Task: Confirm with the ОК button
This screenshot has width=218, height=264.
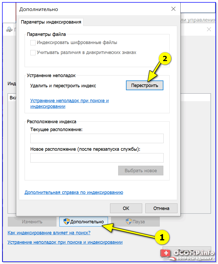Action: [126, 208]
